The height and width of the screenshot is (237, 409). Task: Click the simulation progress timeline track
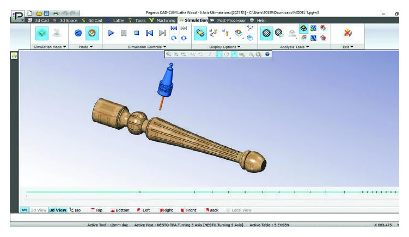point(212,192)
